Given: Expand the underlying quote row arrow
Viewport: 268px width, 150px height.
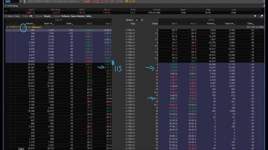Looking at the screenshot, I should 6,11.
